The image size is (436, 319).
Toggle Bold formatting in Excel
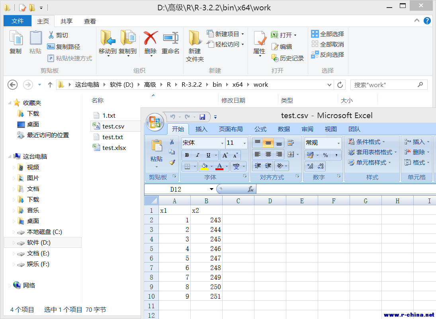point(187,155)
